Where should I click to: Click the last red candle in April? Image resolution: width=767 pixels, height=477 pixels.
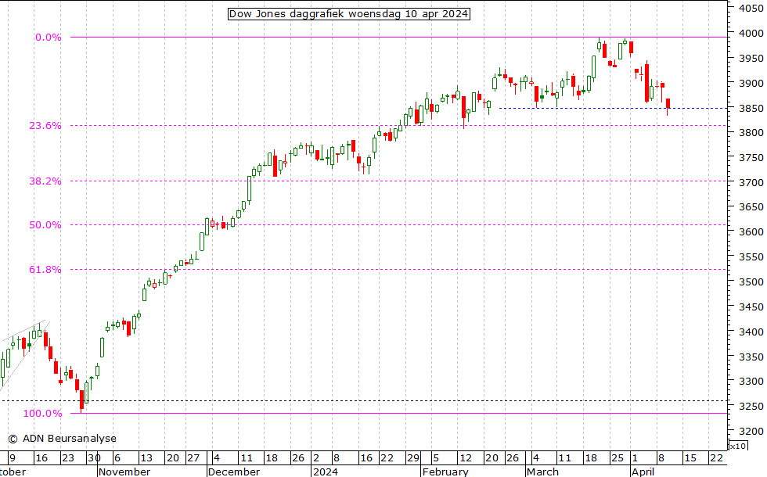[668, 104]
